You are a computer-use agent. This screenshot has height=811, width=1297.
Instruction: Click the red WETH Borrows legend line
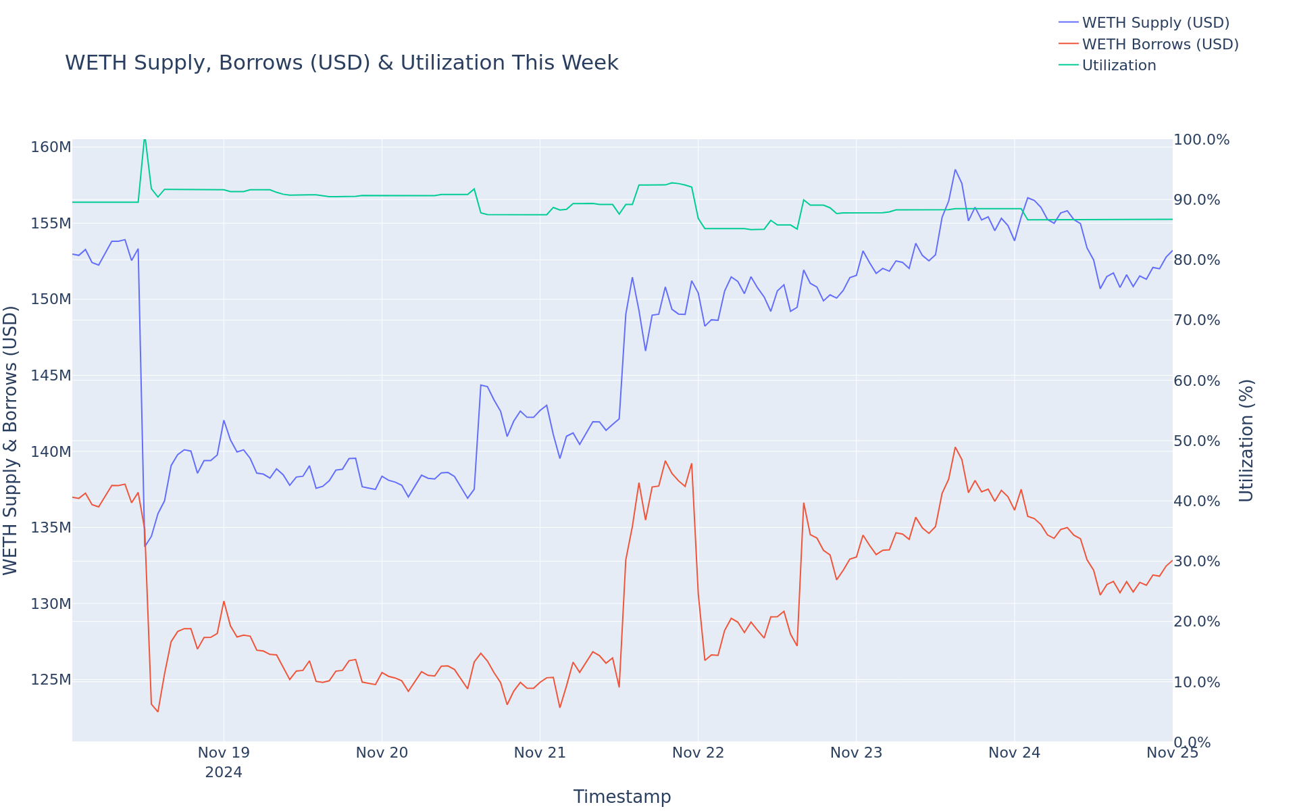pos(1069,45)
